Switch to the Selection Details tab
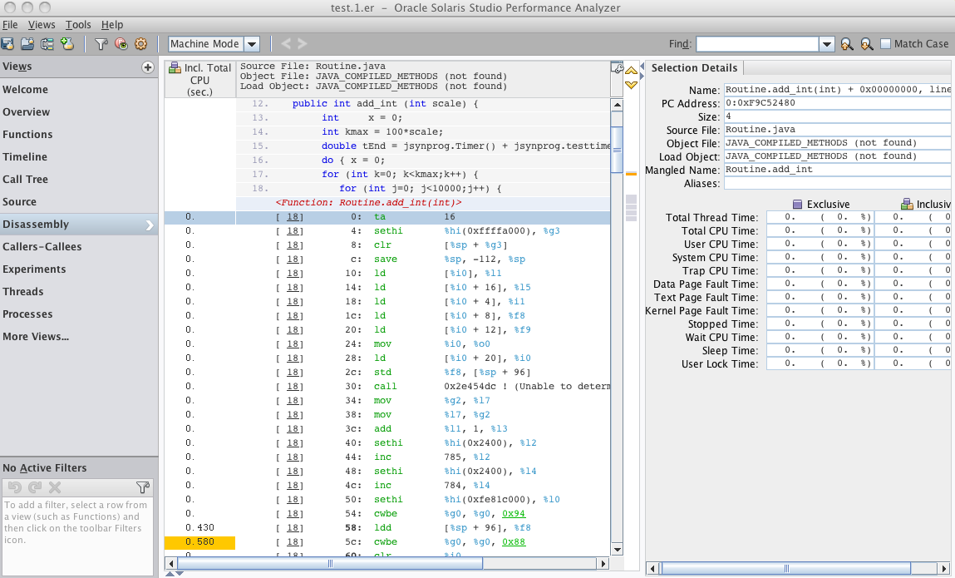The height and width of the screenshot is (578, 955). point(694,68)
